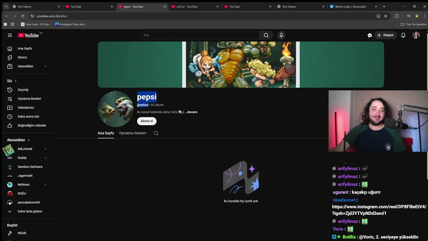Viewport: 428px width, 241px height.
Task: Open Instagram Story bookmark
Action: (x=71, y=24)
